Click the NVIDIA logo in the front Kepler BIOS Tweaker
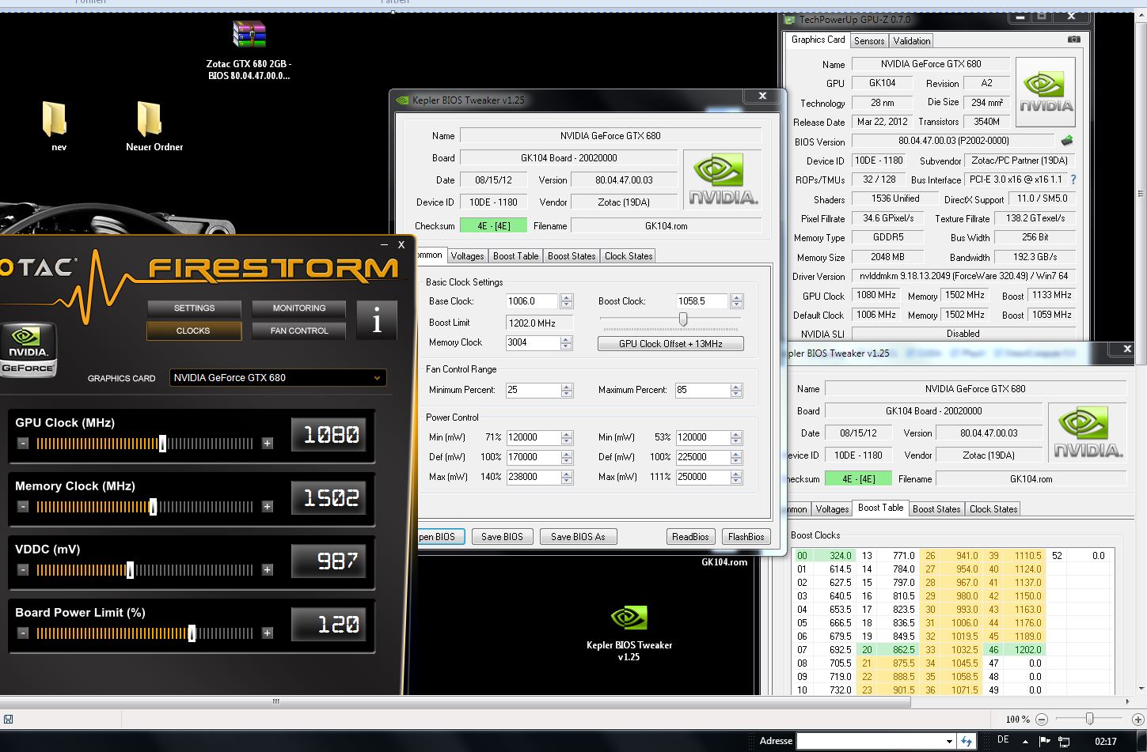Screen dimensions: 1147x752 pos(722,181)
